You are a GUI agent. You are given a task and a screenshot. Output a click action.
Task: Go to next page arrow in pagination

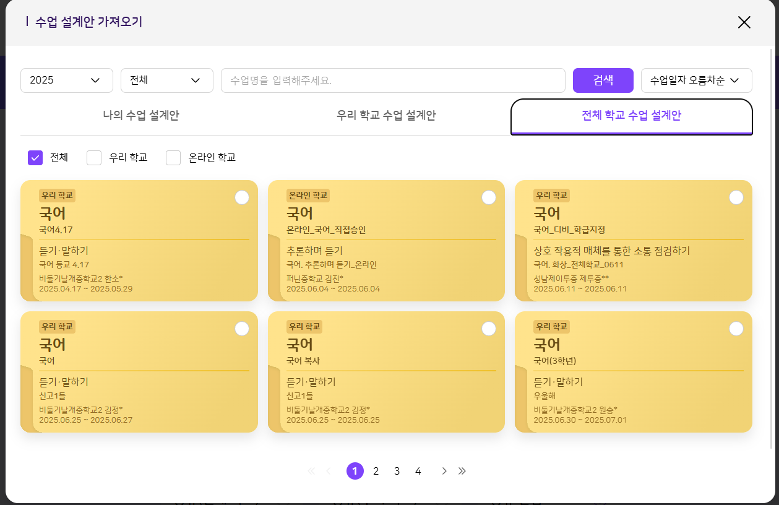(444, 471)
